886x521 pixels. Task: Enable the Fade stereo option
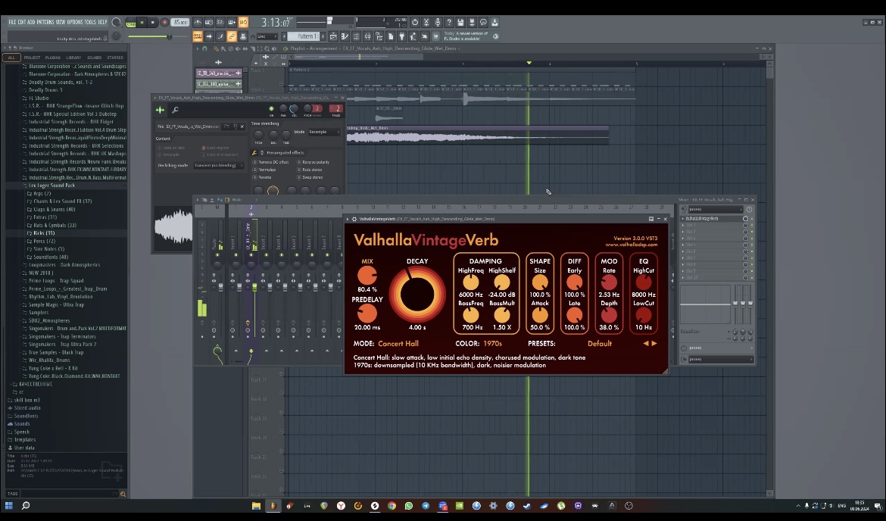click(309, 170)
